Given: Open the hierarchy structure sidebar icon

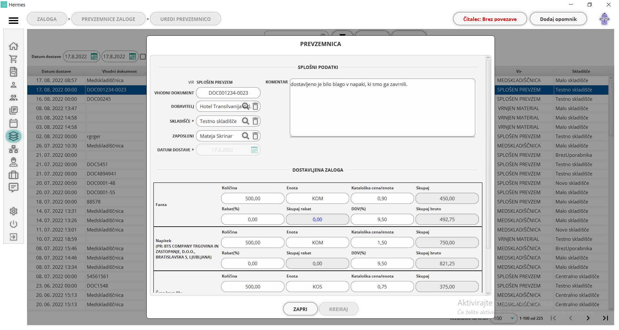Looking at the screenshot, I should [14, 149].
